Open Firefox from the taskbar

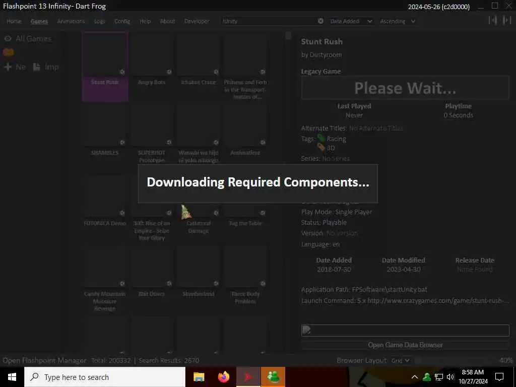coord(224,377)
